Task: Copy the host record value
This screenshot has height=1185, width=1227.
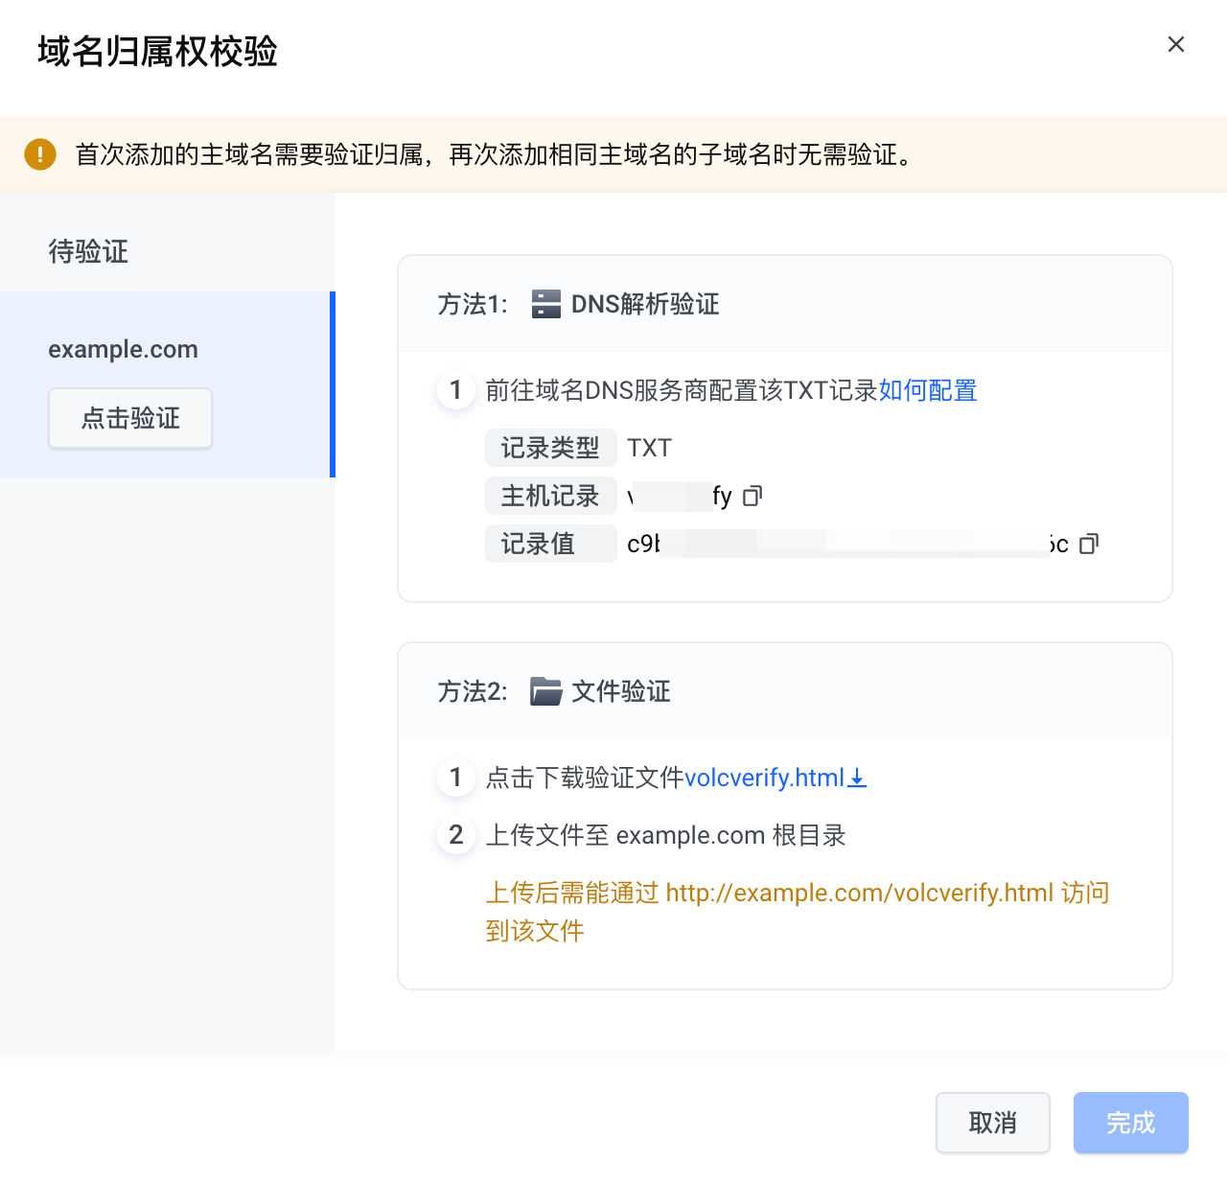Action: pos(752,496)
